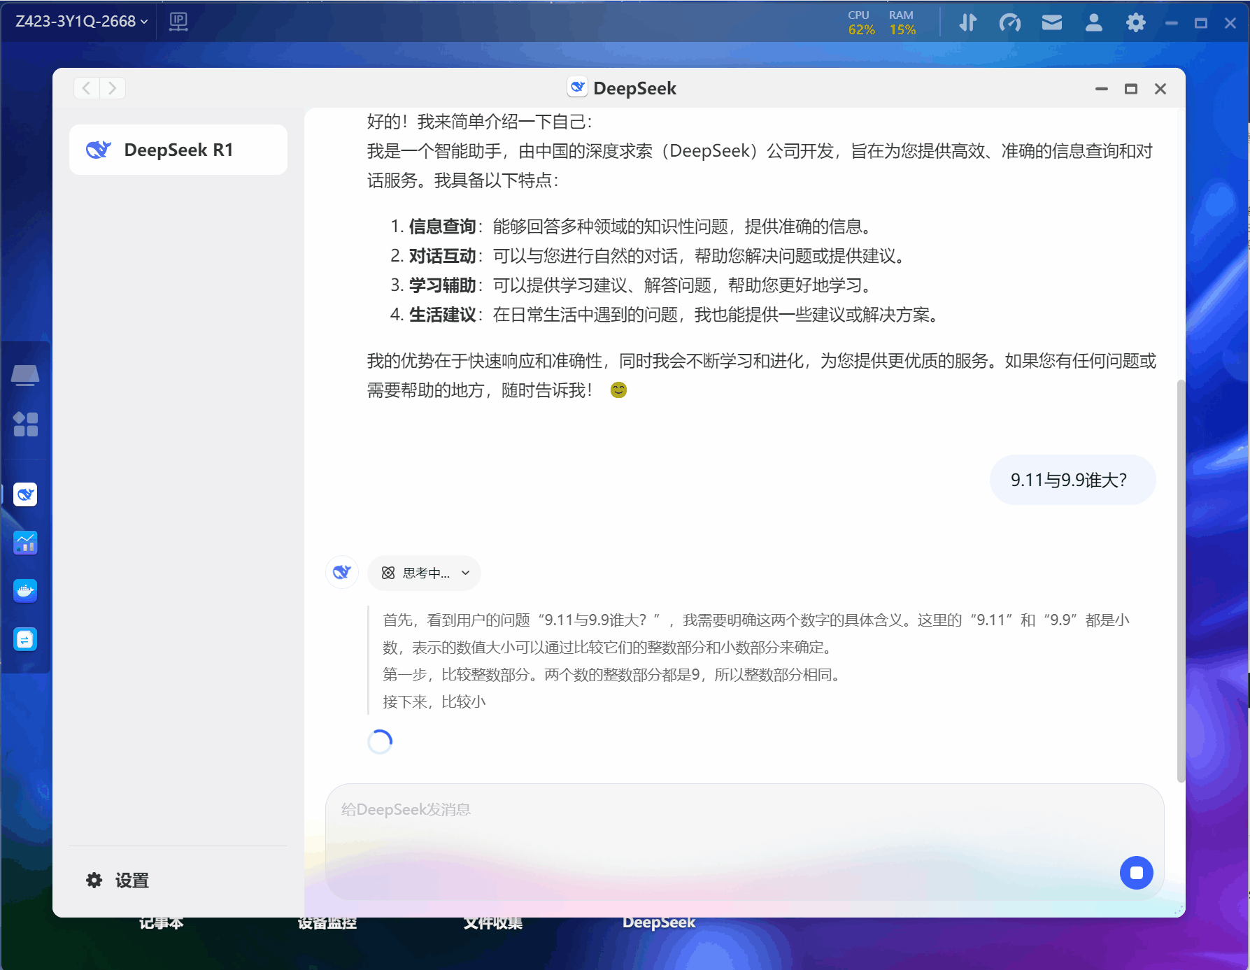Select the DeepSeek R1 model entry

178,150
